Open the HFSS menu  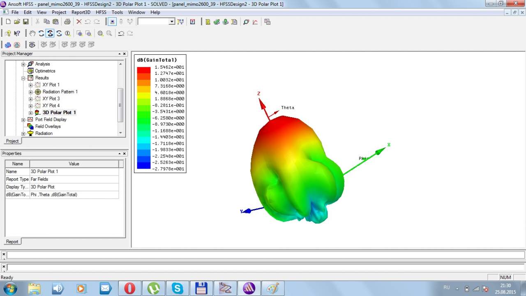pos(101,12)
